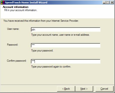
Task: Click the "Type your account name" hint text
Action: [61, 35]
